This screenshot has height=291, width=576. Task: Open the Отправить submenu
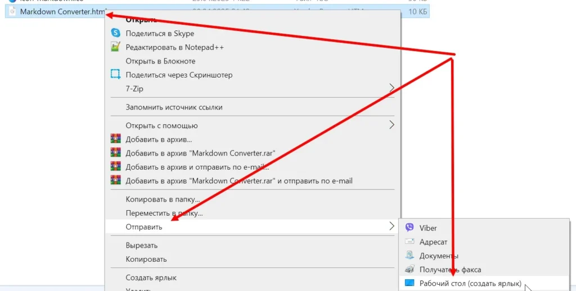253,227
